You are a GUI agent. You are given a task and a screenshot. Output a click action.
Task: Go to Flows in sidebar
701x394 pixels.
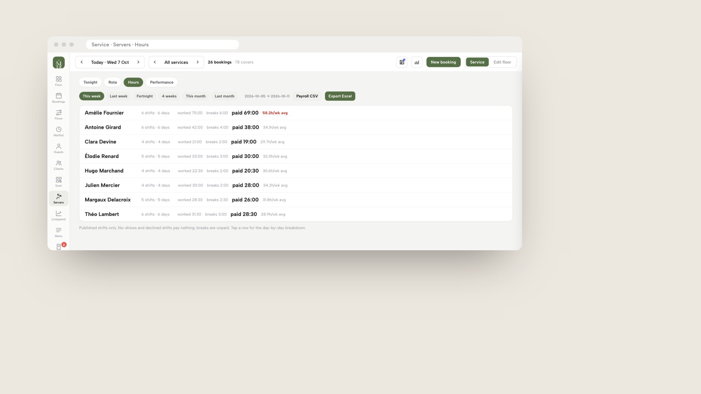pyautogui.click(x=58, y=115)
